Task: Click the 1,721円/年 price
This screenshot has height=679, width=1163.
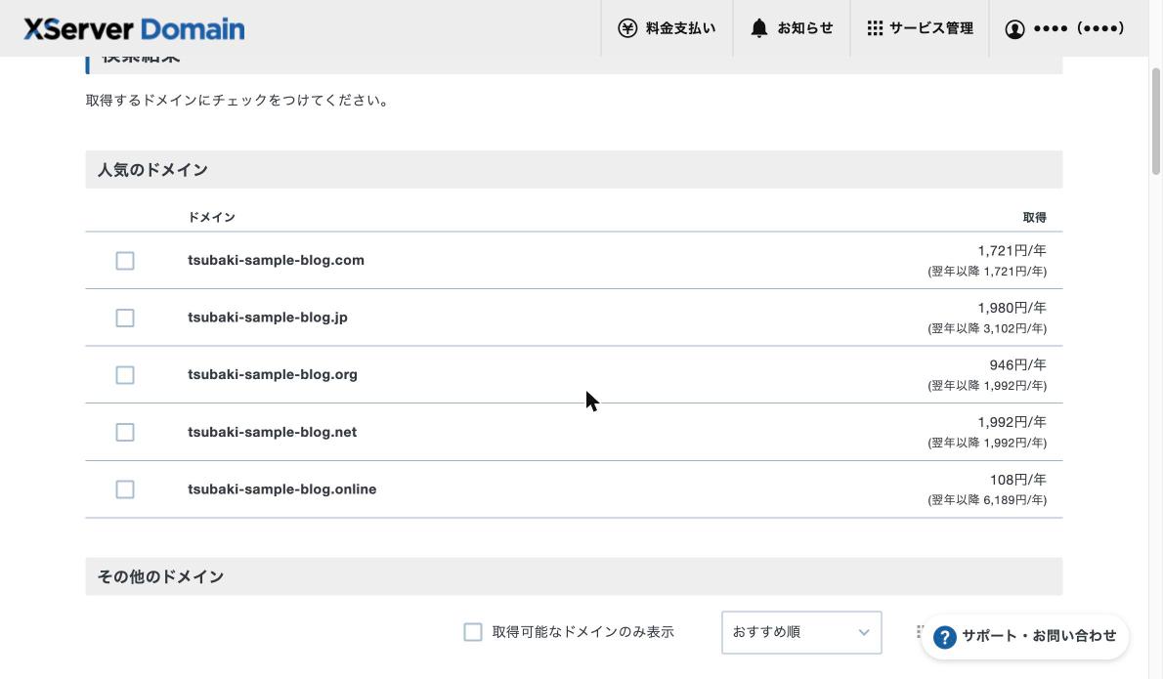Action: click(x=1012, y=250)
